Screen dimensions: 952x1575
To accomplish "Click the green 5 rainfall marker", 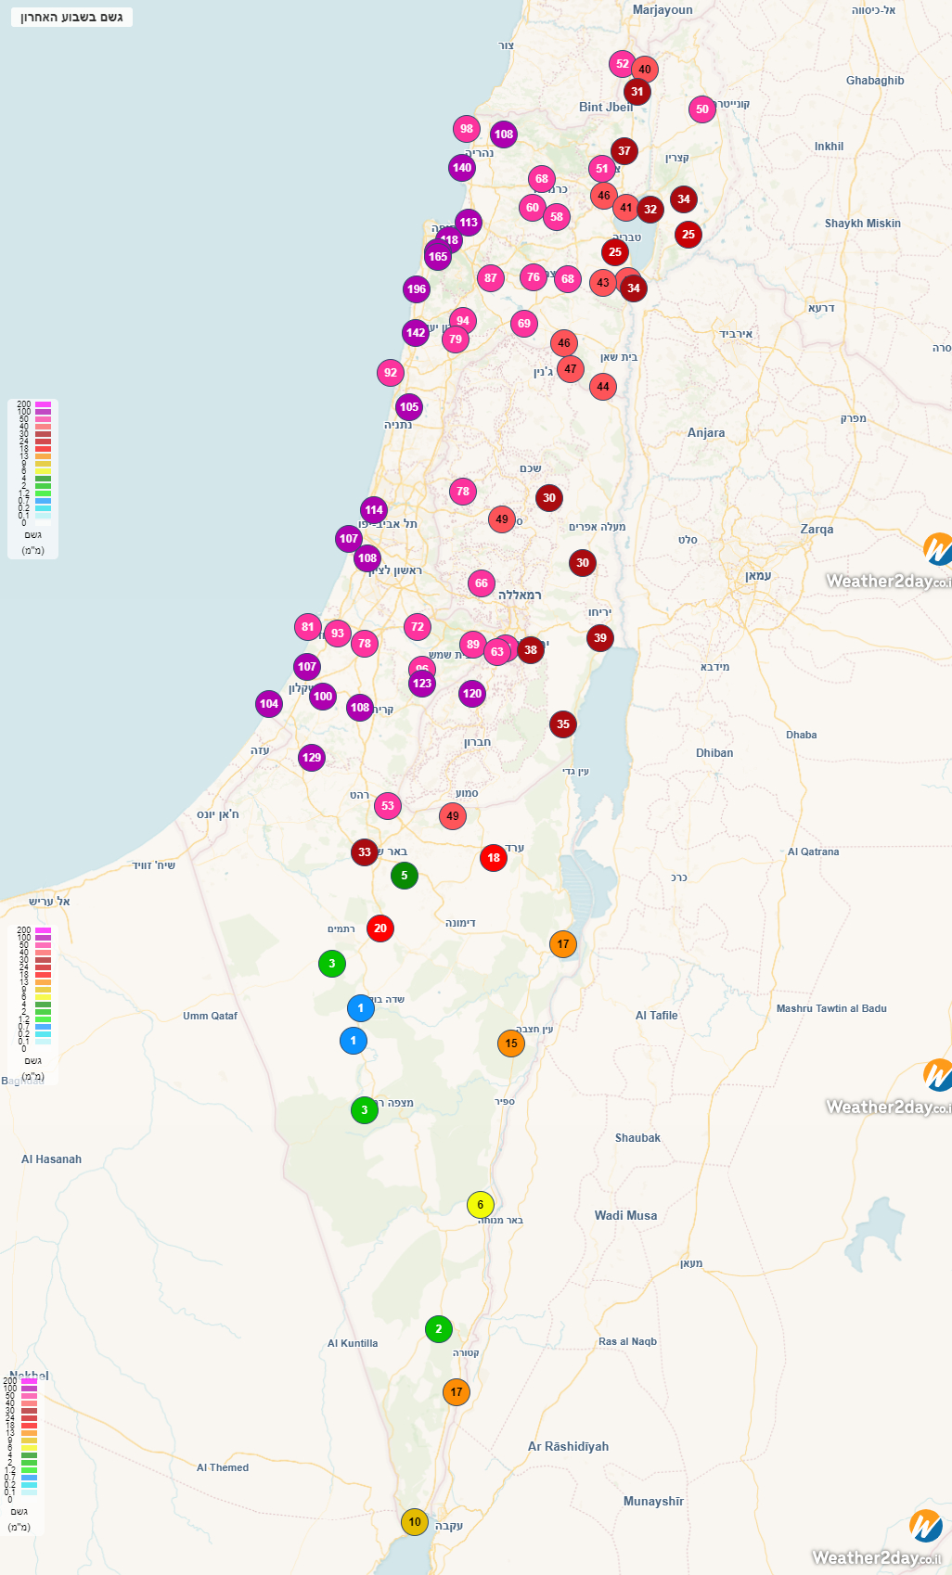I will click(x=405, y=876).
